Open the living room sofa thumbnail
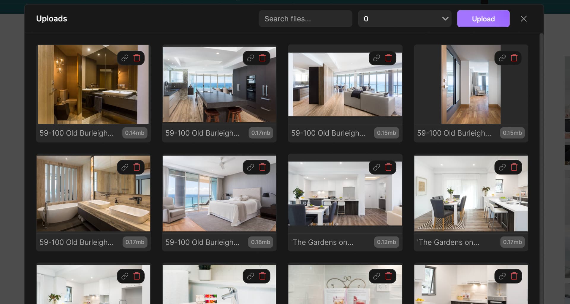570x304 pixels. pyautogui.click(x=345, y=84)
